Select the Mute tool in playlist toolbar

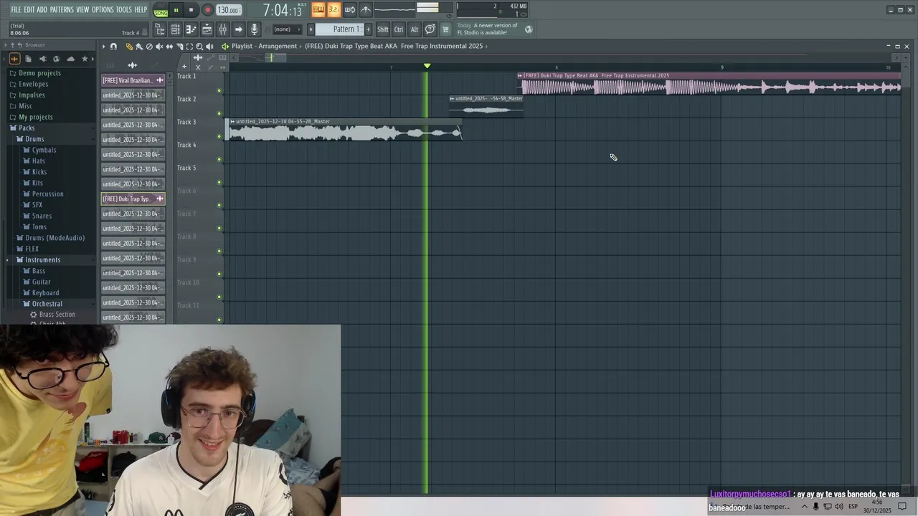[x=159, y=46]
